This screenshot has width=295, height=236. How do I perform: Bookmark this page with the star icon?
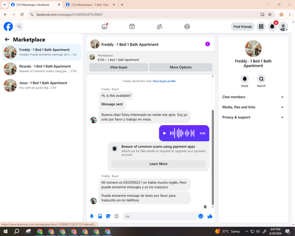coord(270,15)
